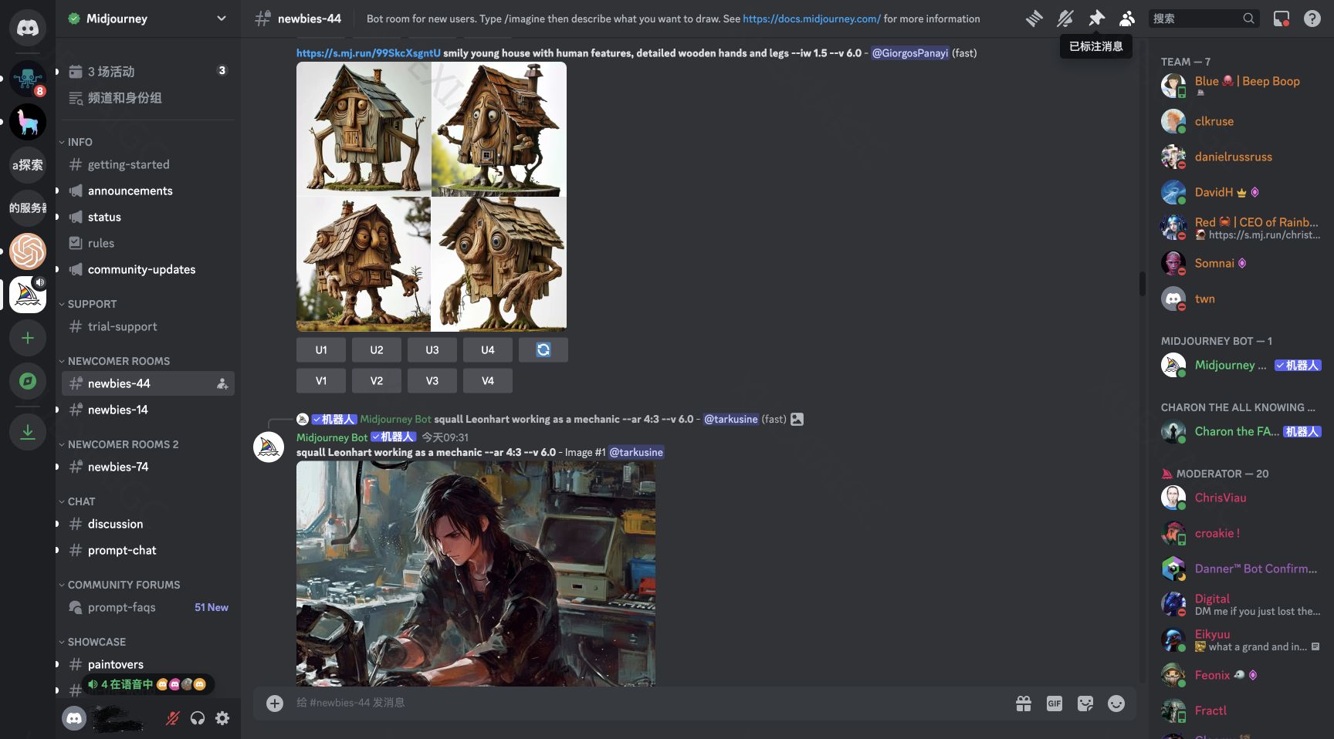Image resolution: width=1334 pixels, height=739 pixels.
Task: Click the V2 variation button
Action: tap(377, 380)
